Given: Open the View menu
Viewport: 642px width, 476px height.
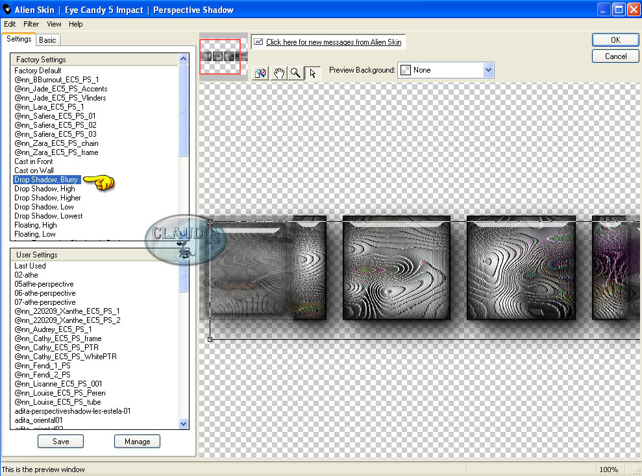Looking at the screenshot, I should pos(54,24).
